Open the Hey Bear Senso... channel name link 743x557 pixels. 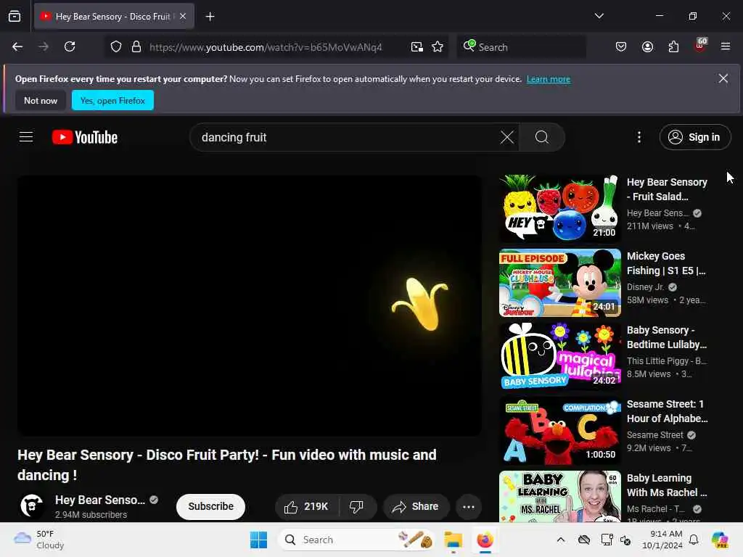pyautogui.click(x=100, y=500)
